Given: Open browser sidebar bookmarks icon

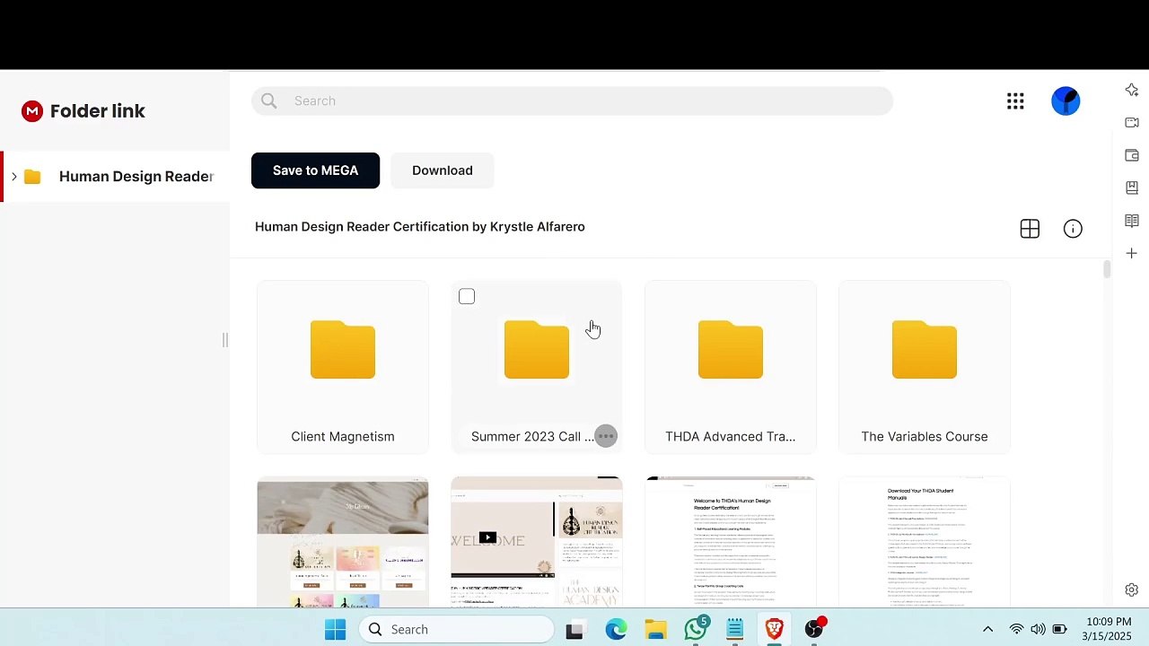Looking at the screenshot, I should (x=1132, y=188).
